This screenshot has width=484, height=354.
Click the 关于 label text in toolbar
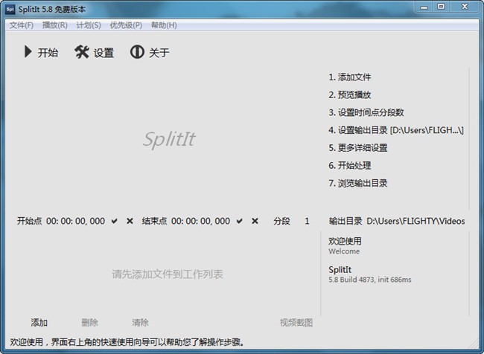[x=159, y=52]
